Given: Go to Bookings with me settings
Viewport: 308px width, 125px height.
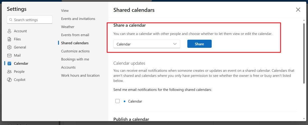Looking at the screenshot, I should click(75, 59).
